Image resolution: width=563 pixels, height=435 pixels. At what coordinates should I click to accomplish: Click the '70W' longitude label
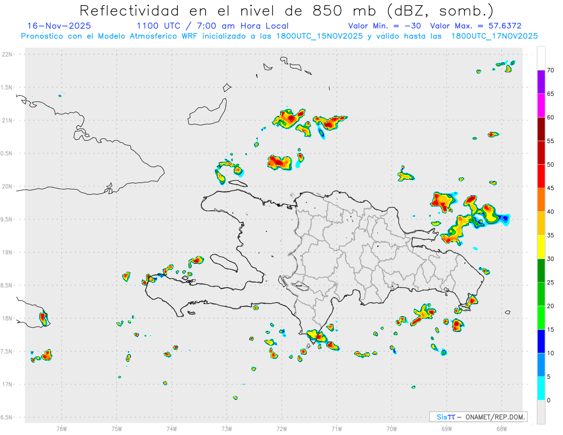point(392,428)
